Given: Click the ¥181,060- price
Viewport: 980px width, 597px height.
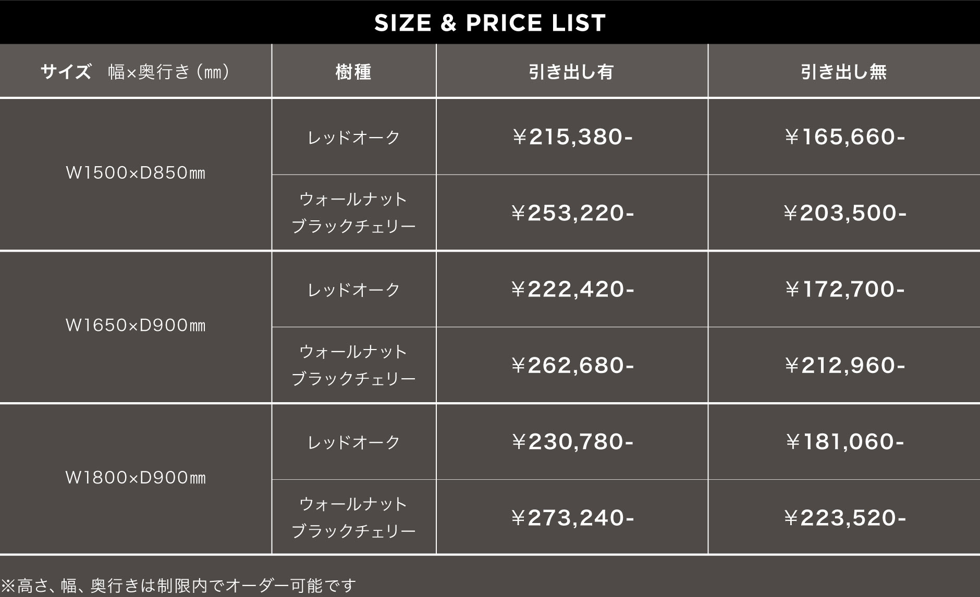Looking at the screenshot, I should click(x=844, y=442).
